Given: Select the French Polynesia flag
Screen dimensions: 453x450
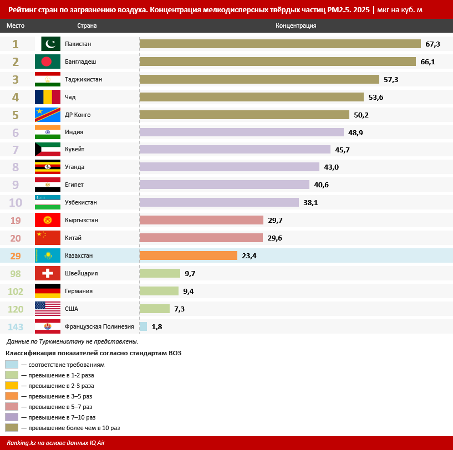Looking at the screenshot, I should [x=48, y=326].
